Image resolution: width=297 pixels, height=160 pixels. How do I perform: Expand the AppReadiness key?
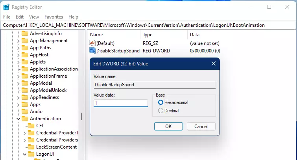(18, 98)
